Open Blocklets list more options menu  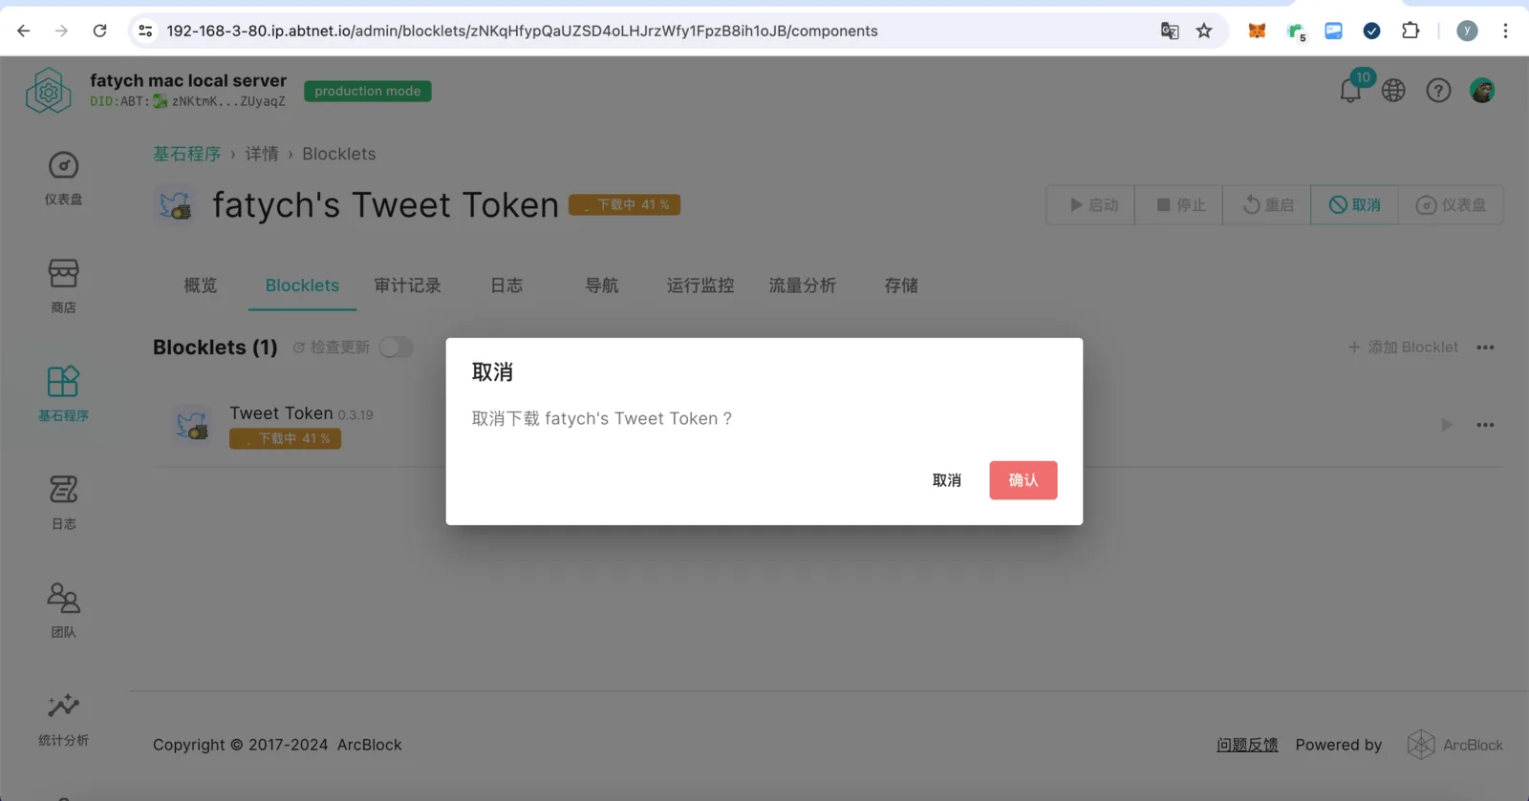pos(1485,348)
